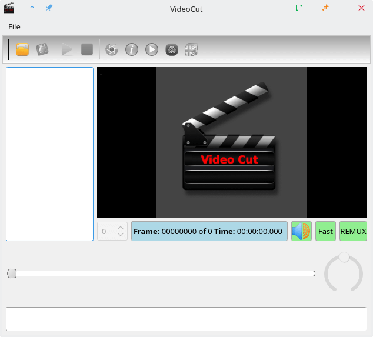Toggle audio with the speaker button

tap(301, 231)
